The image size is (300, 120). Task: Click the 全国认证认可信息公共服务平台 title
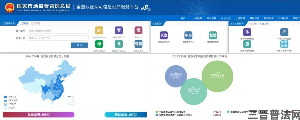(107, 7)
